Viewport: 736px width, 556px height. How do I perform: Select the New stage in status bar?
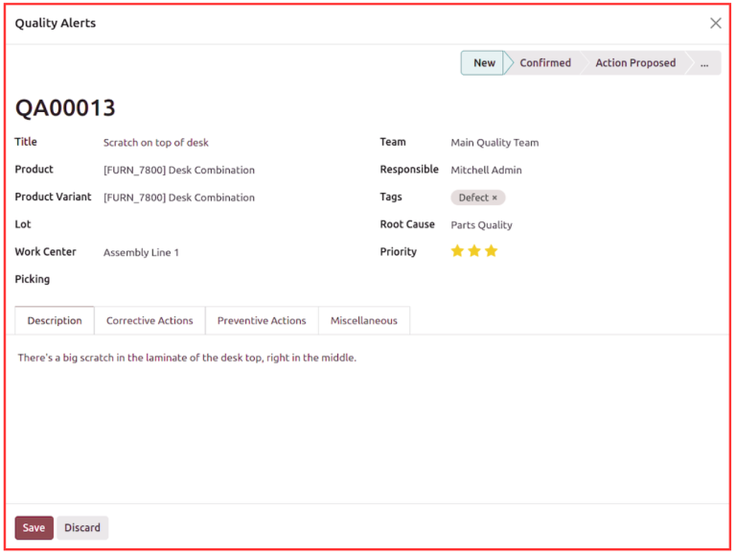[484, 63]
